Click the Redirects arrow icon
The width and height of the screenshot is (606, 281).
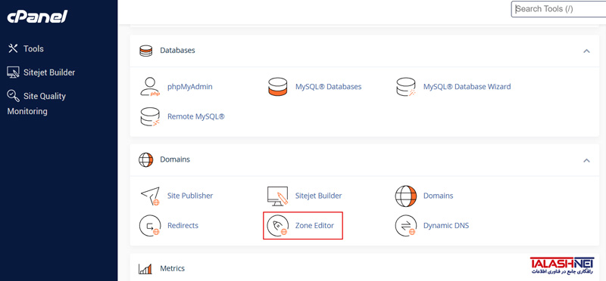(x=150, y=226)
